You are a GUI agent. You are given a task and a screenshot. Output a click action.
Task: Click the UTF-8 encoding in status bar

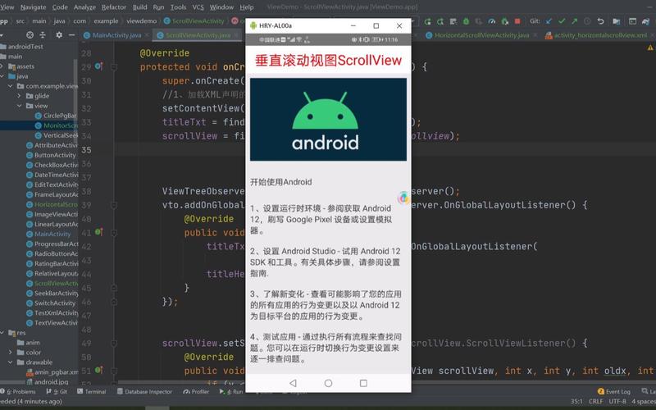(x=617, y=401)
